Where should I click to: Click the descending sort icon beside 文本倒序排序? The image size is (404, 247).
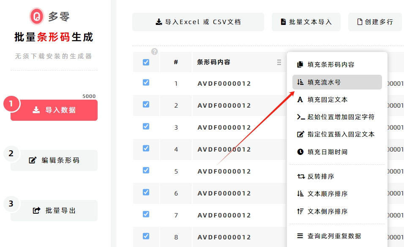300,212
